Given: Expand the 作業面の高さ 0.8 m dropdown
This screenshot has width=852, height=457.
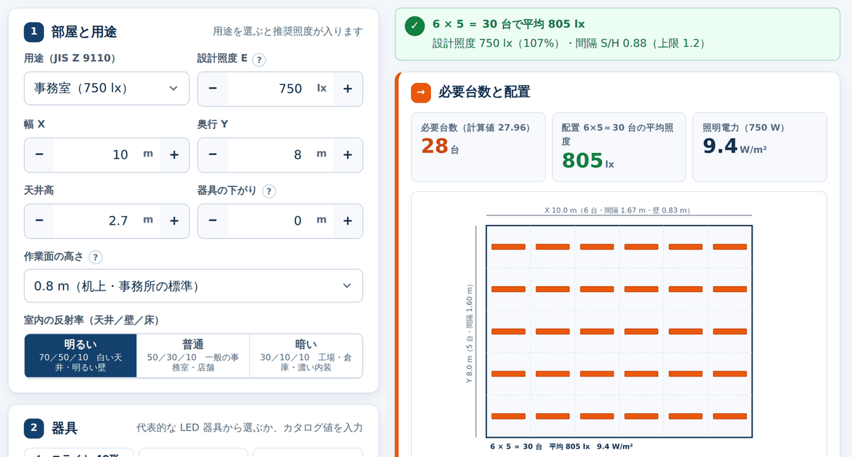Looking at the screenshot, I should [193, 286].
